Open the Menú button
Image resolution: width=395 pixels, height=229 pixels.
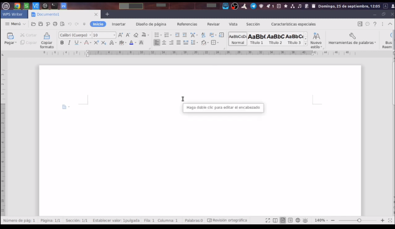click(15, 24)
